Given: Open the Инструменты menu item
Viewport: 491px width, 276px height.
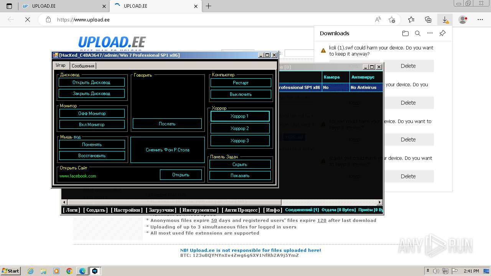Looking at the screenshot, I should coord(199,210).
